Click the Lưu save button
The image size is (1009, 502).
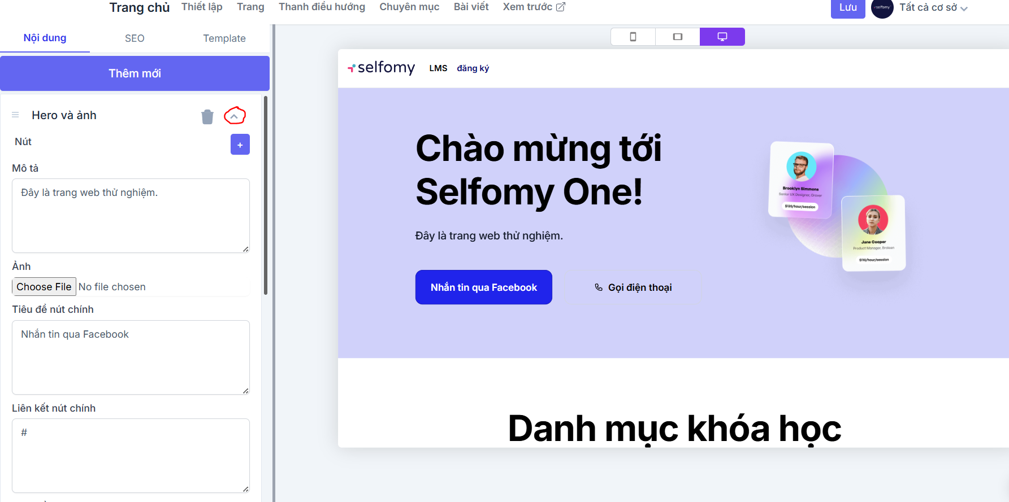tap(848, 7)
